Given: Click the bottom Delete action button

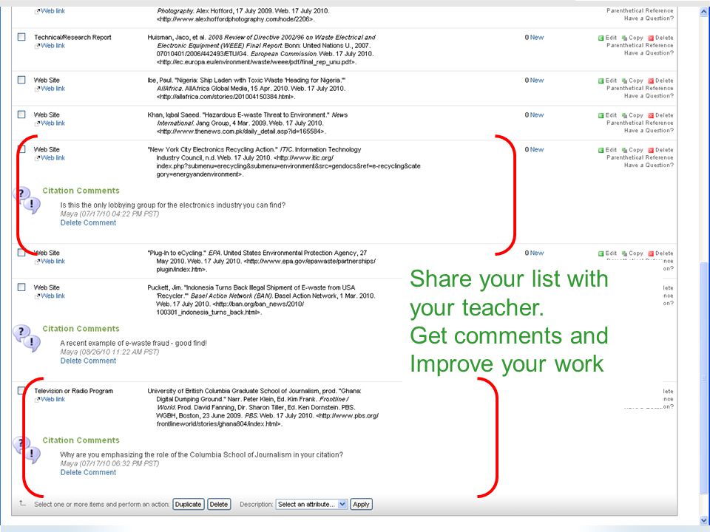Looking at the screenshot, I should [x=219, y=505].
